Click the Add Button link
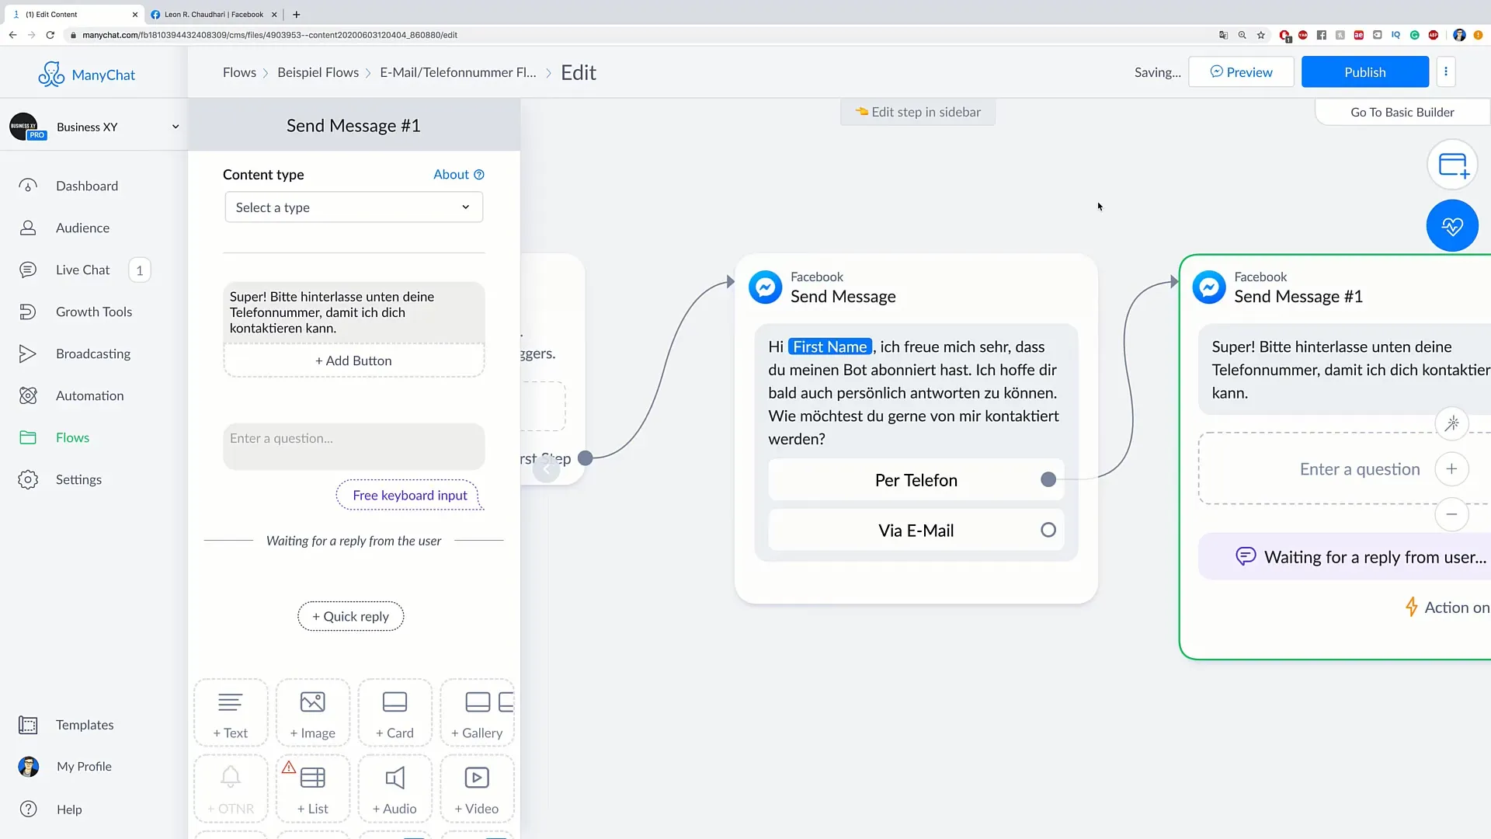The height and width of the screenshot is (839, 1491). [353, 360]
